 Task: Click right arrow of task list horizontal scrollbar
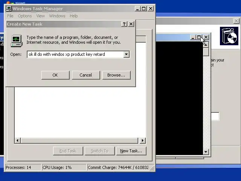pyautogui.click(x=142, y=140)
